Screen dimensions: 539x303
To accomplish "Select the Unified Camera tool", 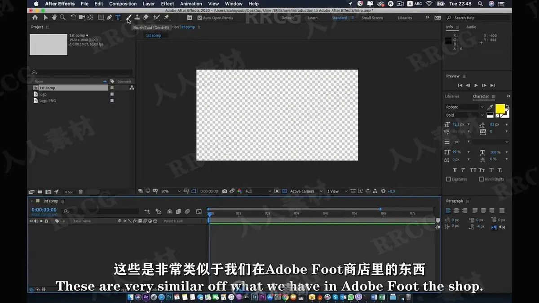I will pyautogui.click(x=82, y=18).
